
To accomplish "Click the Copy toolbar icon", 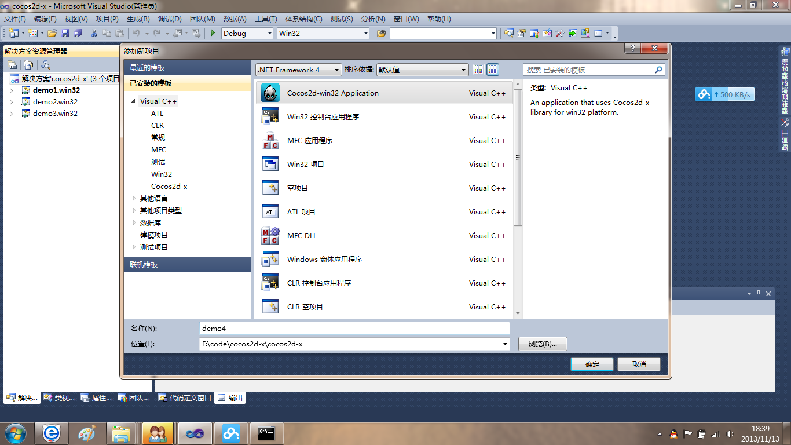I will pyautogui.click(x=107, y=33).
